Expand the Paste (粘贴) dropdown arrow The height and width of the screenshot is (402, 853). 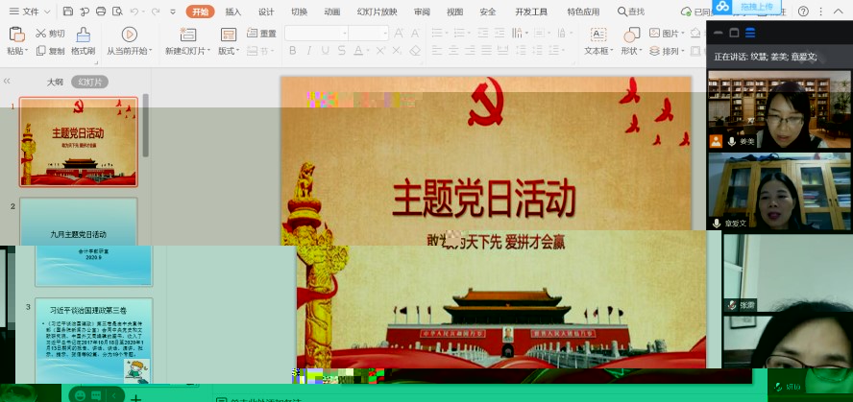27,51
